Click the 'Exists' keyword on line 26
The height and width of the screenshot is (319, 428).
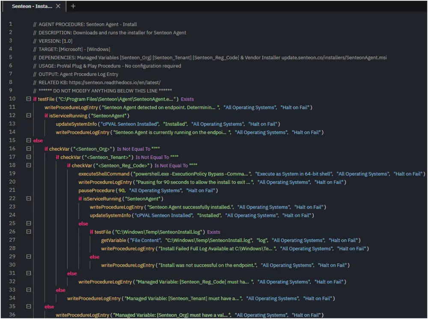click(x=214, y=232)
